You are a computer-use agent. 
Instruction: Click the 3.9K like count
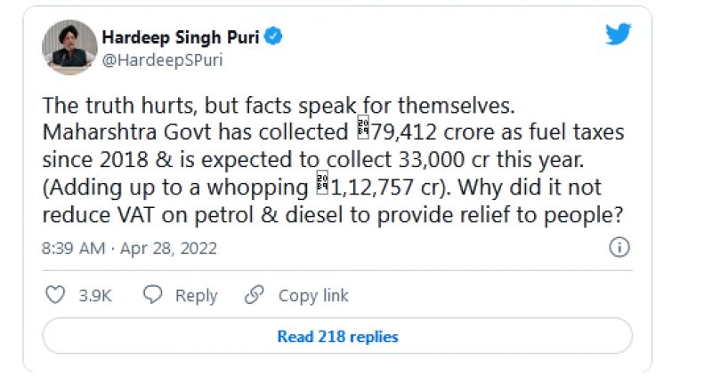click(x=95, y=296)
